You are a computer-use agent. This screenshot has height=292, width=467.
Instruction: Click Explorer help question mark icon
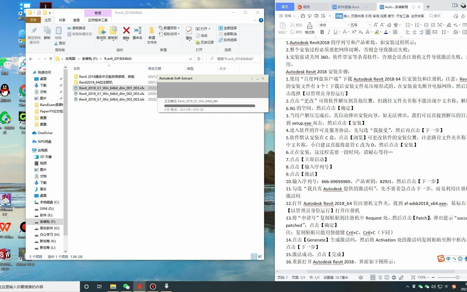pos(261,20)
